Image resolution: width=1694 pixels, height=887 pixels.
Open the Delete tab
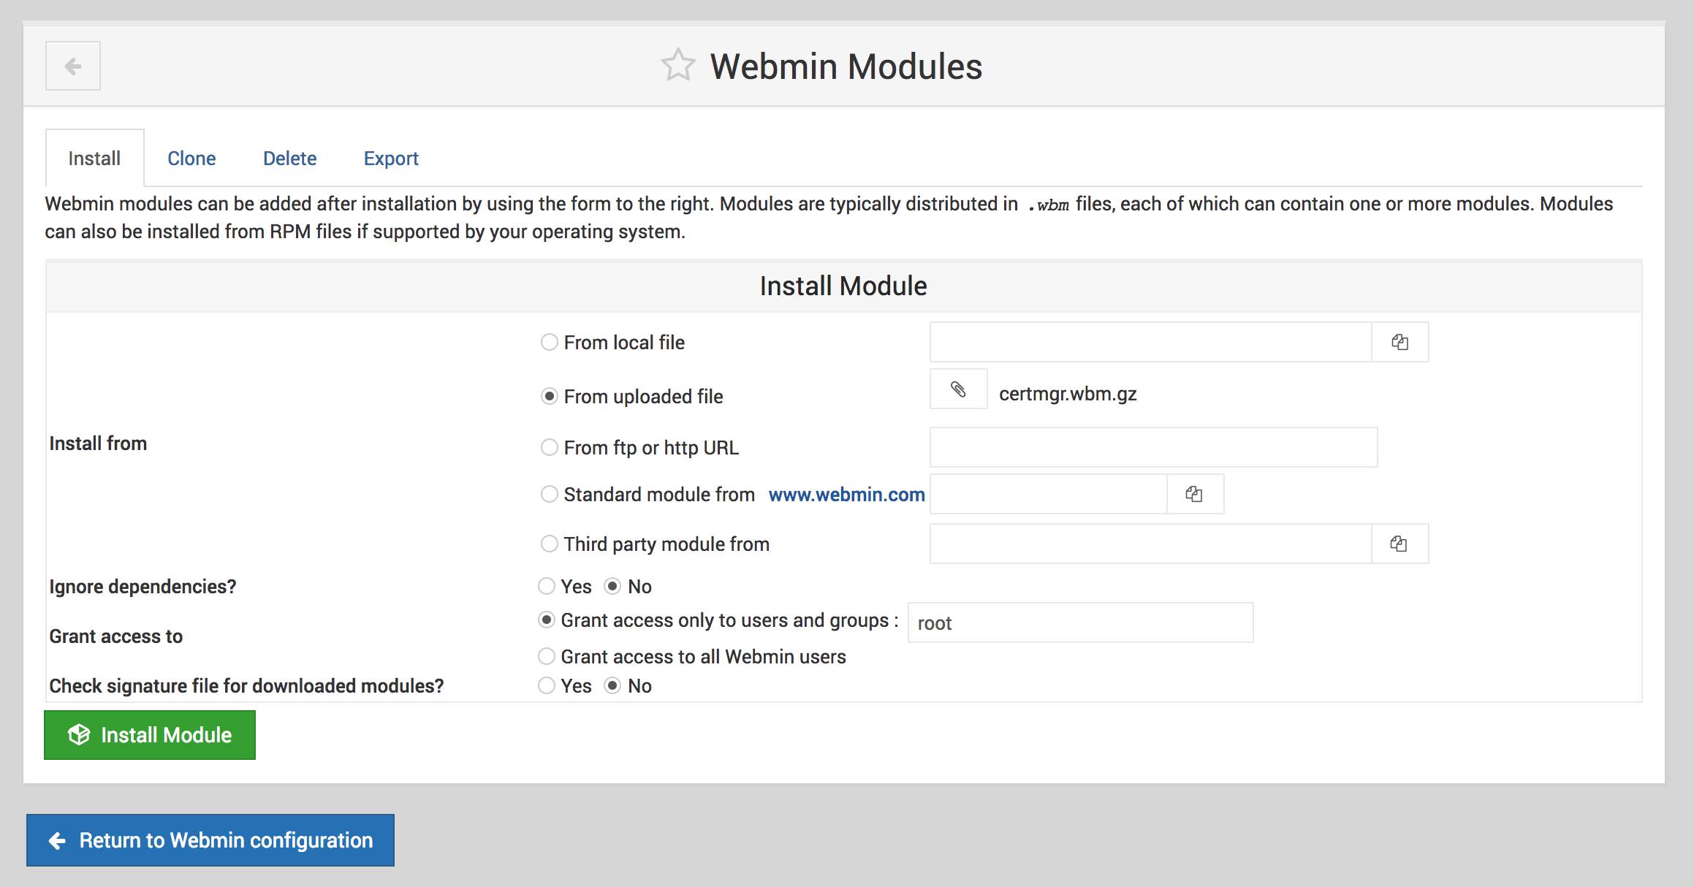pos(289,158)
